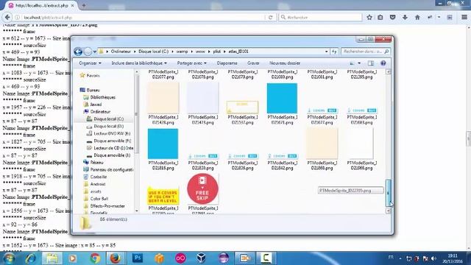Open view options dropdown arrow
This screenshot has width=471, height=265.
click(x=359, y=63)
